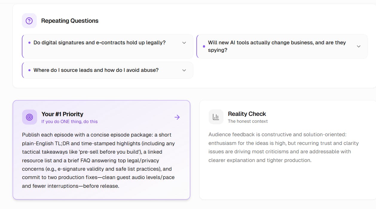This screenshot has width=376, height=209.
Task: Click the "Repeating Questions" section heading
Action: pos(70,21)
